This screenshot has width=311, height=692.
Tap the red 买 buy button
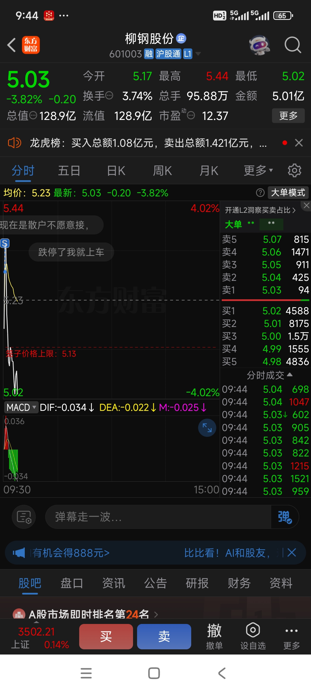pos(106,637)
